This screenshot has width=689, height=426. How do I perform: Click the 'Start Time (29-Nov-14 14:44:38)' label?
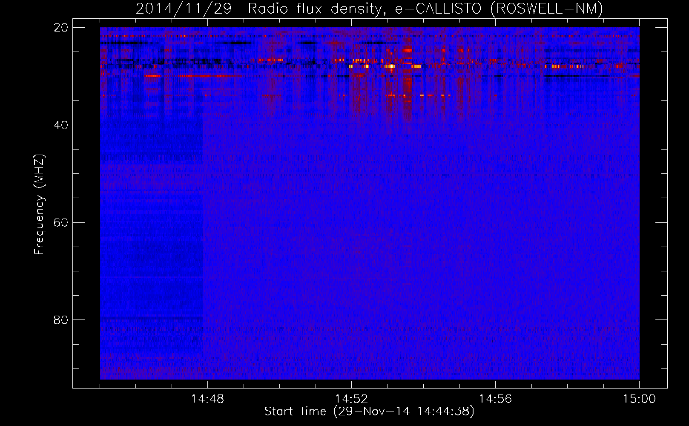point(369,412)
